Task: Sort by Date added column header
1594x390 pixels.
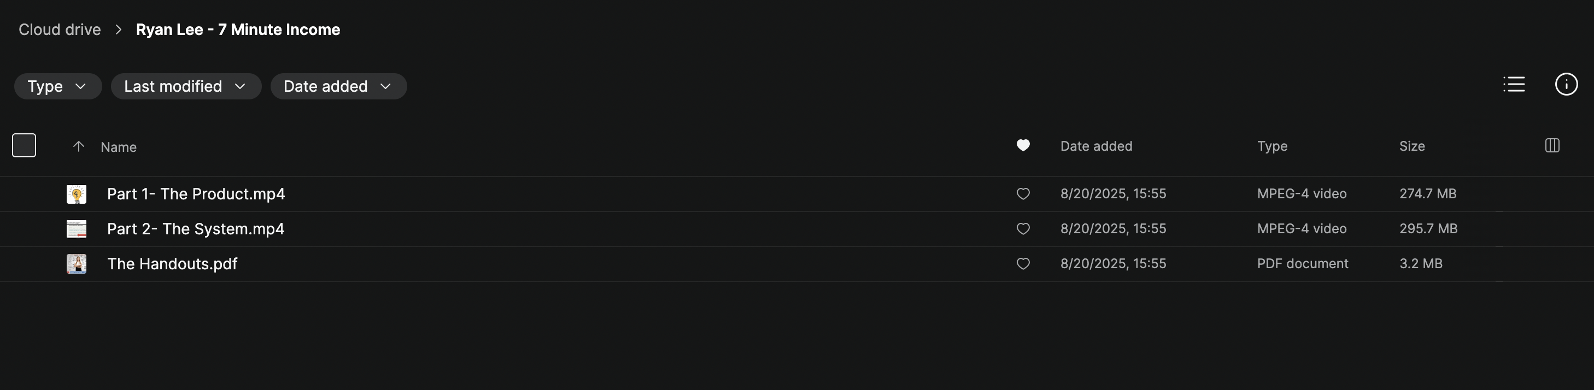Action: [x=1096, y=146]
